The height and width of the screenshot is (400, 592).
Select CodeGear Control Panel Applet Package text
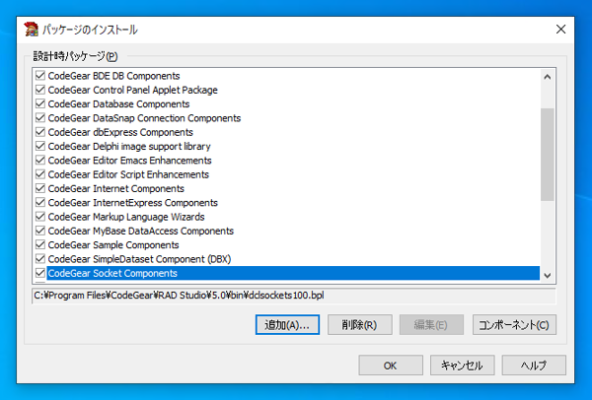coord(133,90)
